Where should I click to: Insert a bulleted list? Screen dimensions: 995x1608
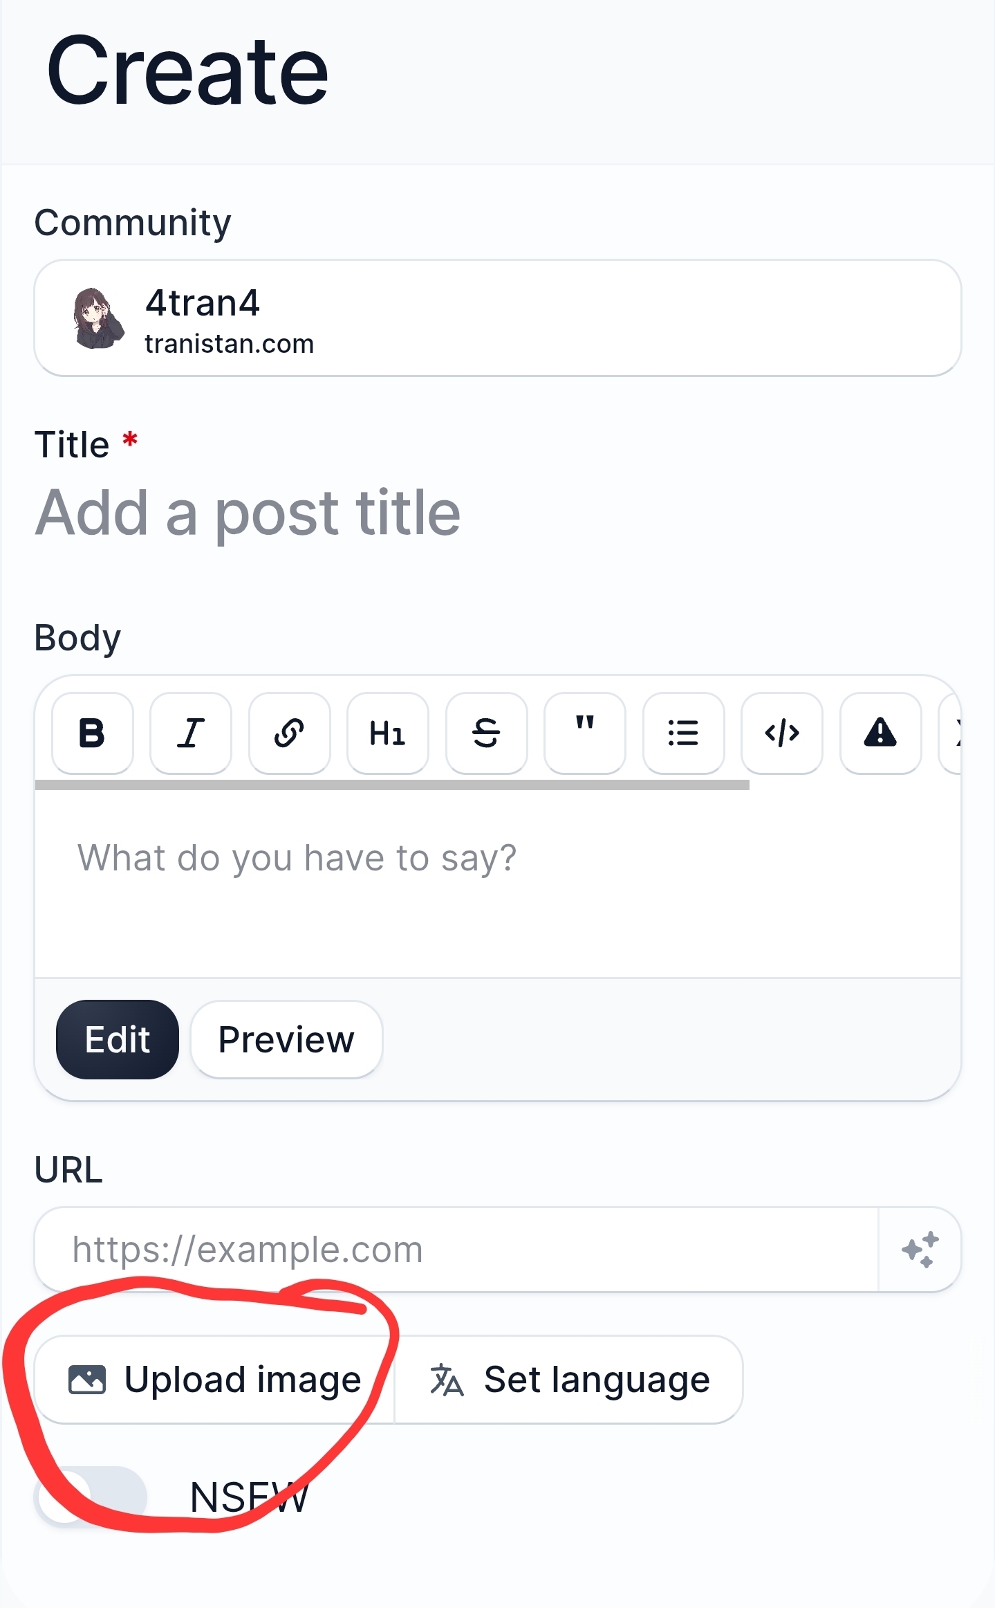[x=683, y=733]
